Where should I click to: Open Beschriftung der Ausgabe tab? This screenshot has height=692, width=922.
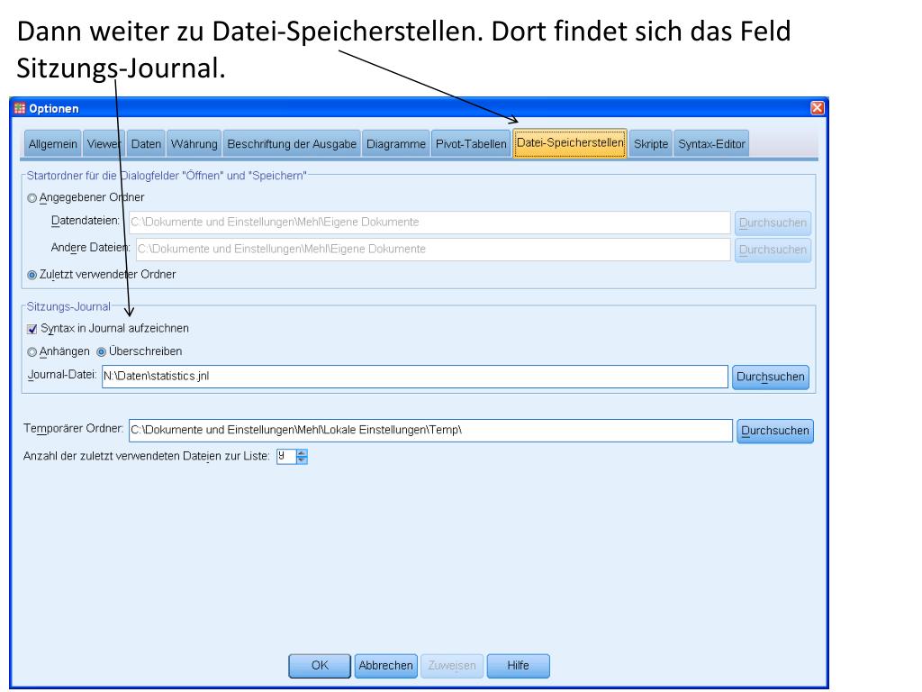point(292,144)
